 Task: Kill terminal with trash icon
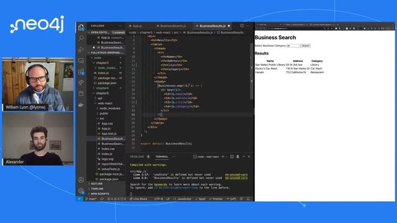[238, 157]
